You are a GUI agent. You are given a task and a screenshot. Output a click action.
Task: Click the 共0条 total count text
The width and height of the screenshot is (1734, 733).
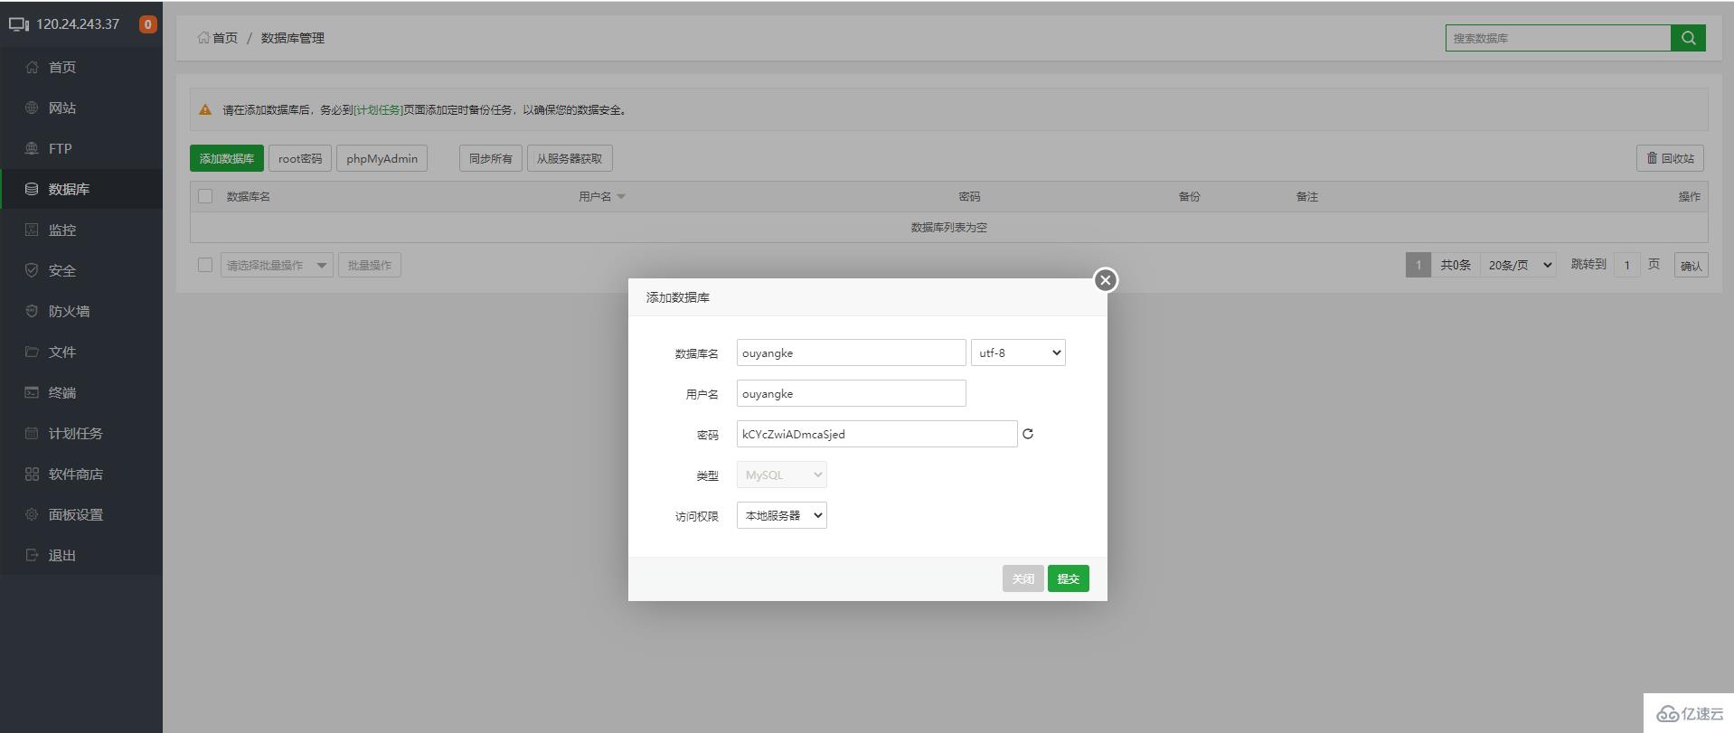pyautogui.click(x=1456, y=265)
